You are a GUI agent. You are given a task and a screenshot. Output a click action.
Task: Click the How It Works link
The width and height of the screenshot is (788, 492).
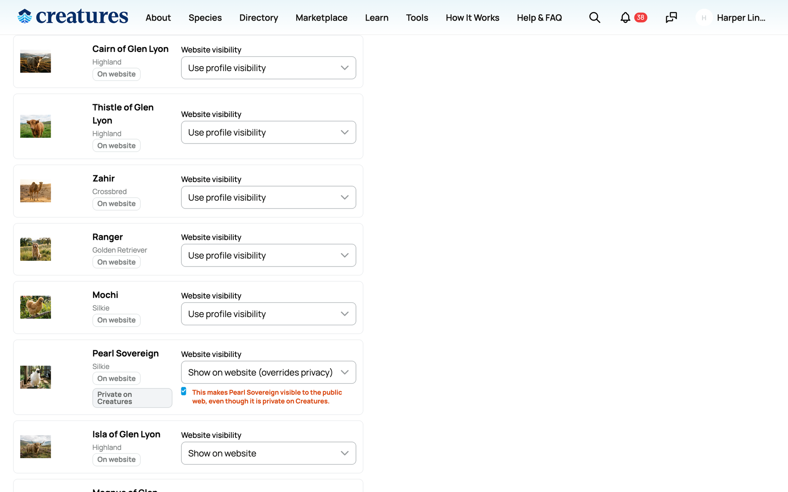point(472,17)
